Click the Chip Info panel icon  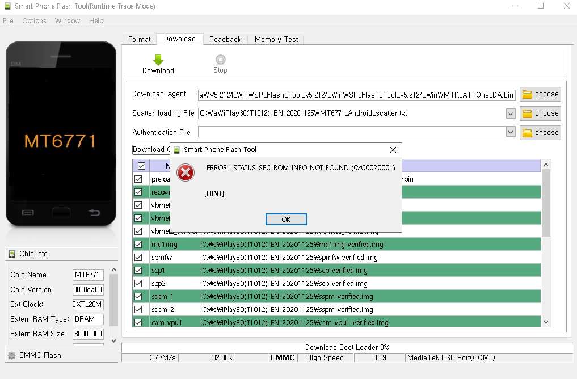[12, 254]
